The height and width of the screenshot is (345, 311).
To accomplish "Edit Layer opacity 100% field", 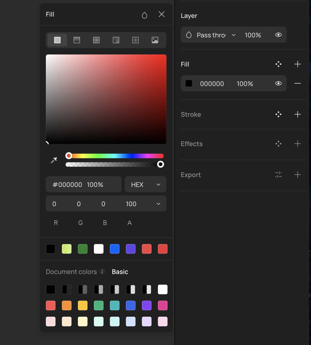I will click(253, 35).
